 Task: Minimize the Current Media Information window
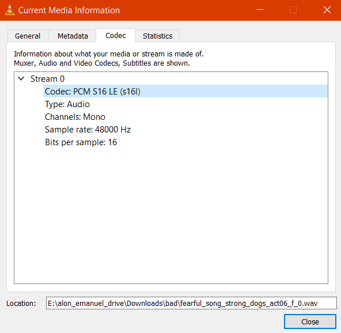(260, 10)
